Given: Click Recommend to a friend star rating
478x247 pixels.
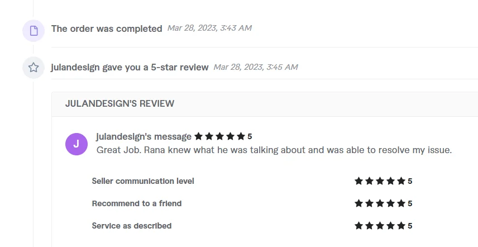Looking at the screenshot, I should 383,203.
